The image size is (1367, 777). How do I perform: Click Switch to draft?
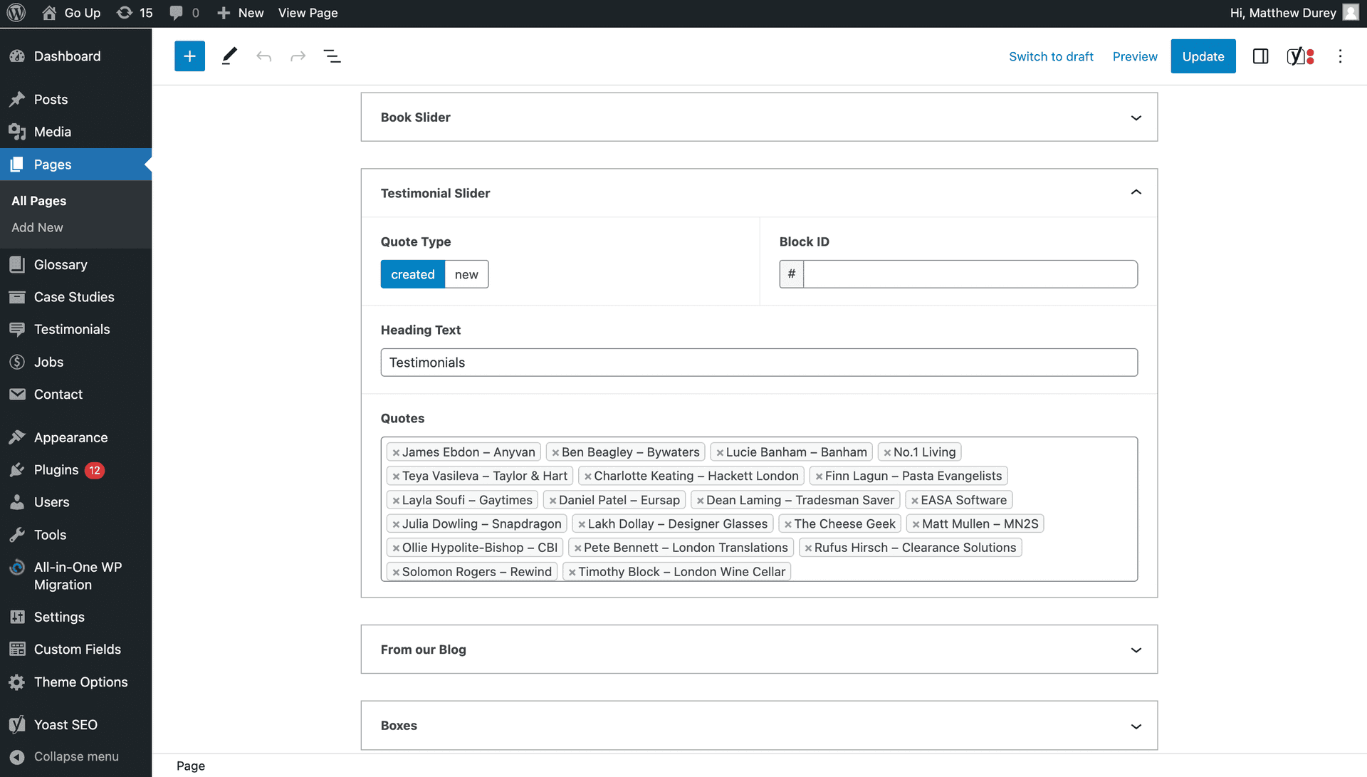tap(1051, 56)
